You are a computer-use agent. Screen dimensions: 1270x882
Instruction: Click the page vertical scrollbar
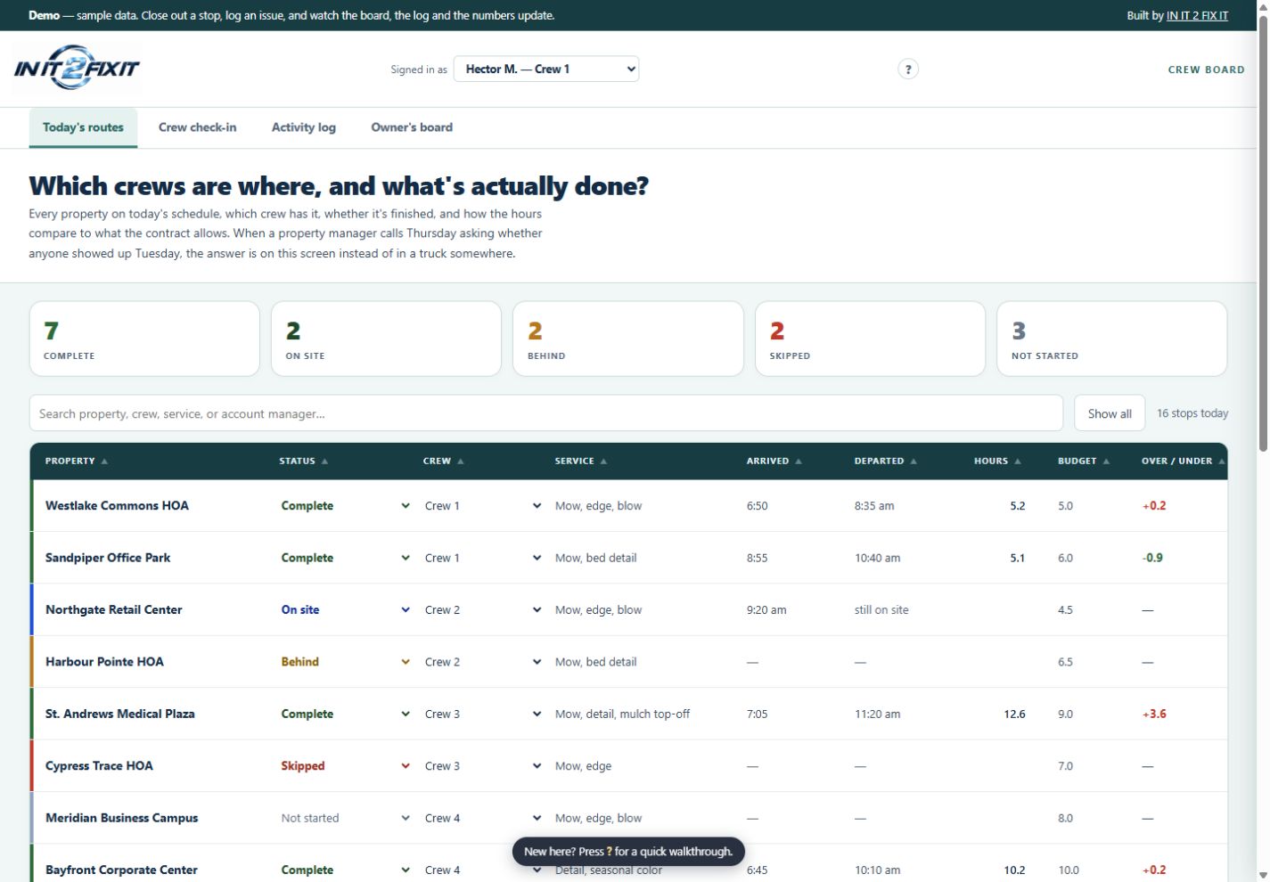[x=1263, y=232]
